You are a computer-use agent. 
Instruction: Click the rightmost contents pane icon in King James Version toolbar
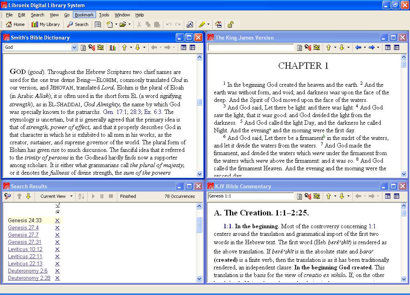397,48
